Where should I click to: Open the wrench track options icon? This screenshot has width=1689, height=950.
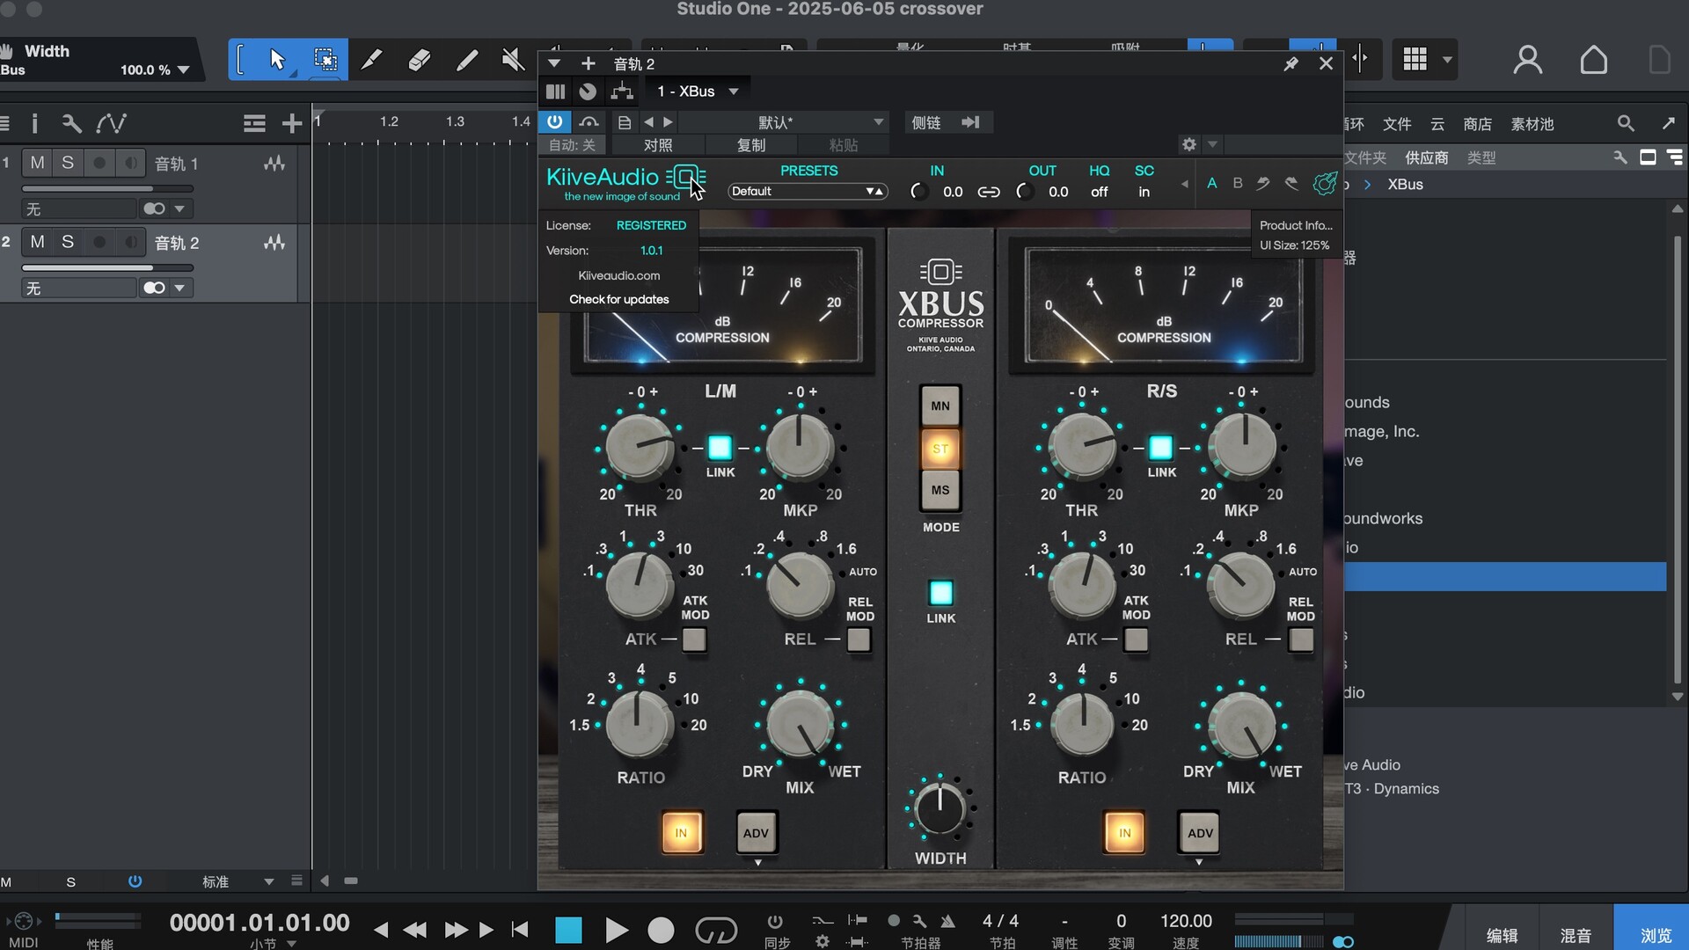(x=71, y=123)
